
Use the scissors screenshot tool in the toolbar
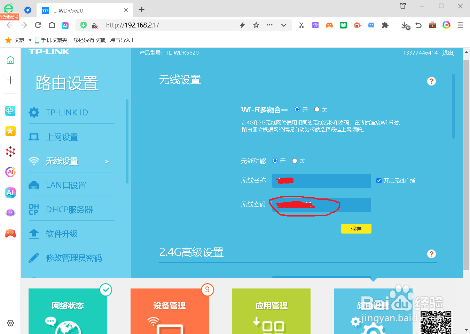coord(301,25)
